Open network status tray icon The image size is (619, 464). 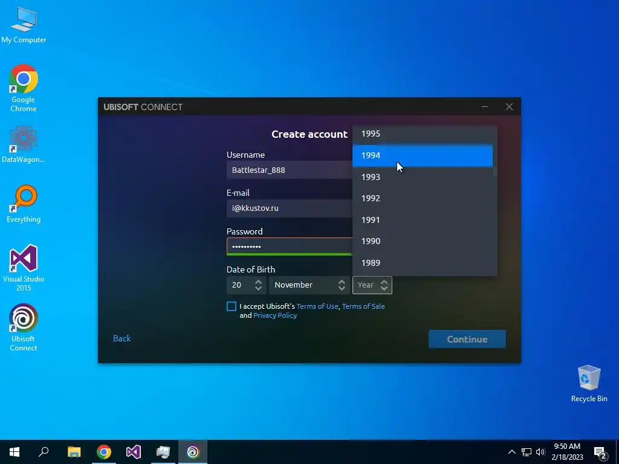click(x=527, y=452)
